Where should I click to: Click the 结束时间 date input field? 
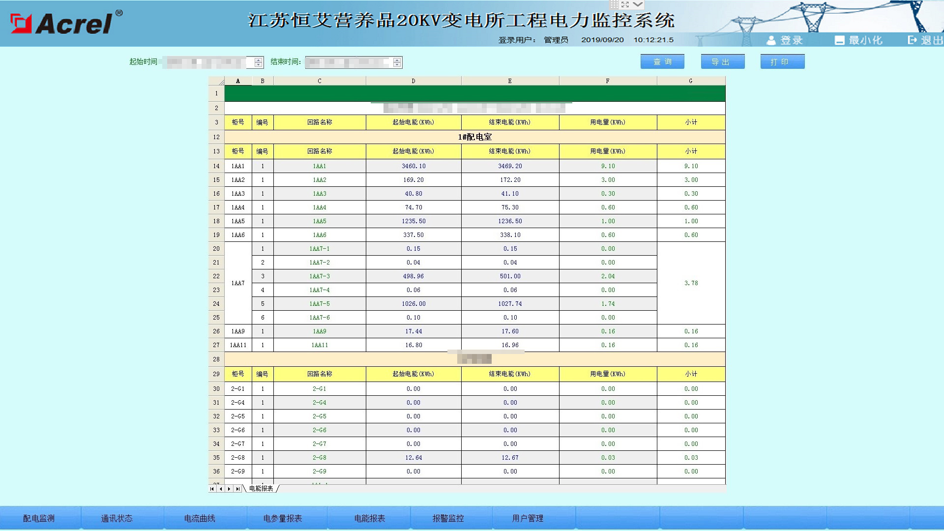click(x=354, y=62)
